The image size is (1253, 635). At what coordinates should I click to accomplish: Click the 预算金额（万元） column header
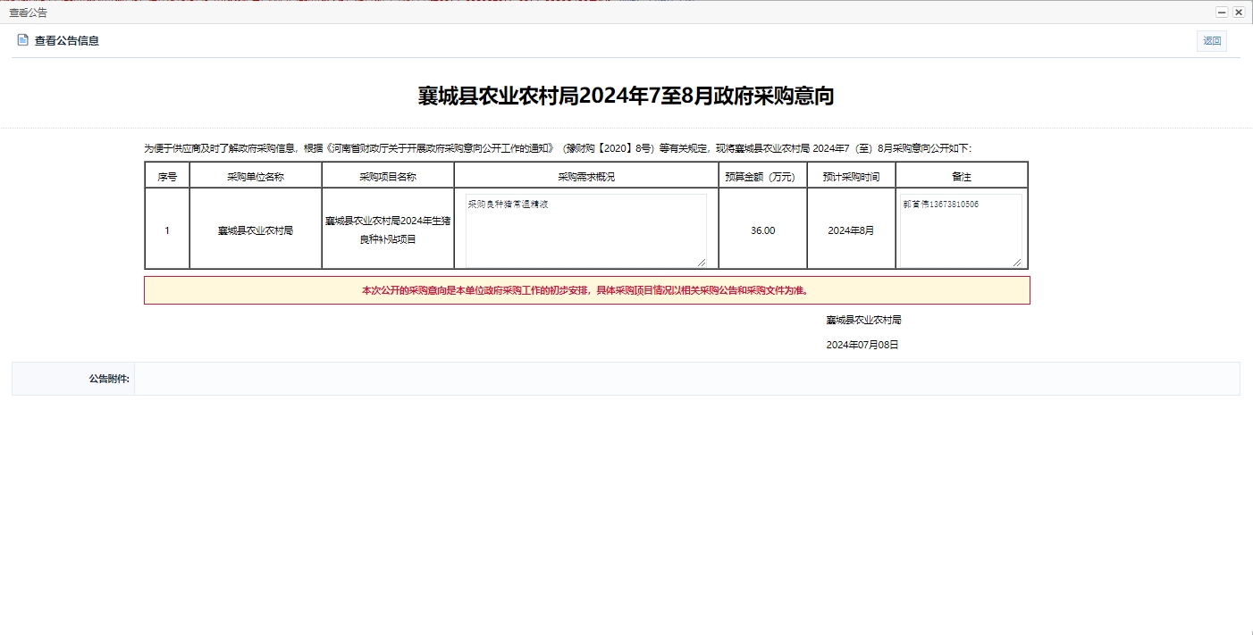click(x=762, y=177)
